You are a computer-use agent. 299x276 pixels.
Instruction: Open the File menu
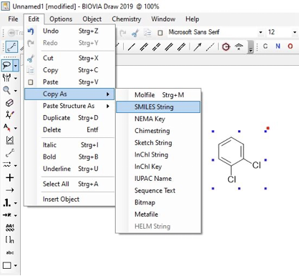(13, 19)
